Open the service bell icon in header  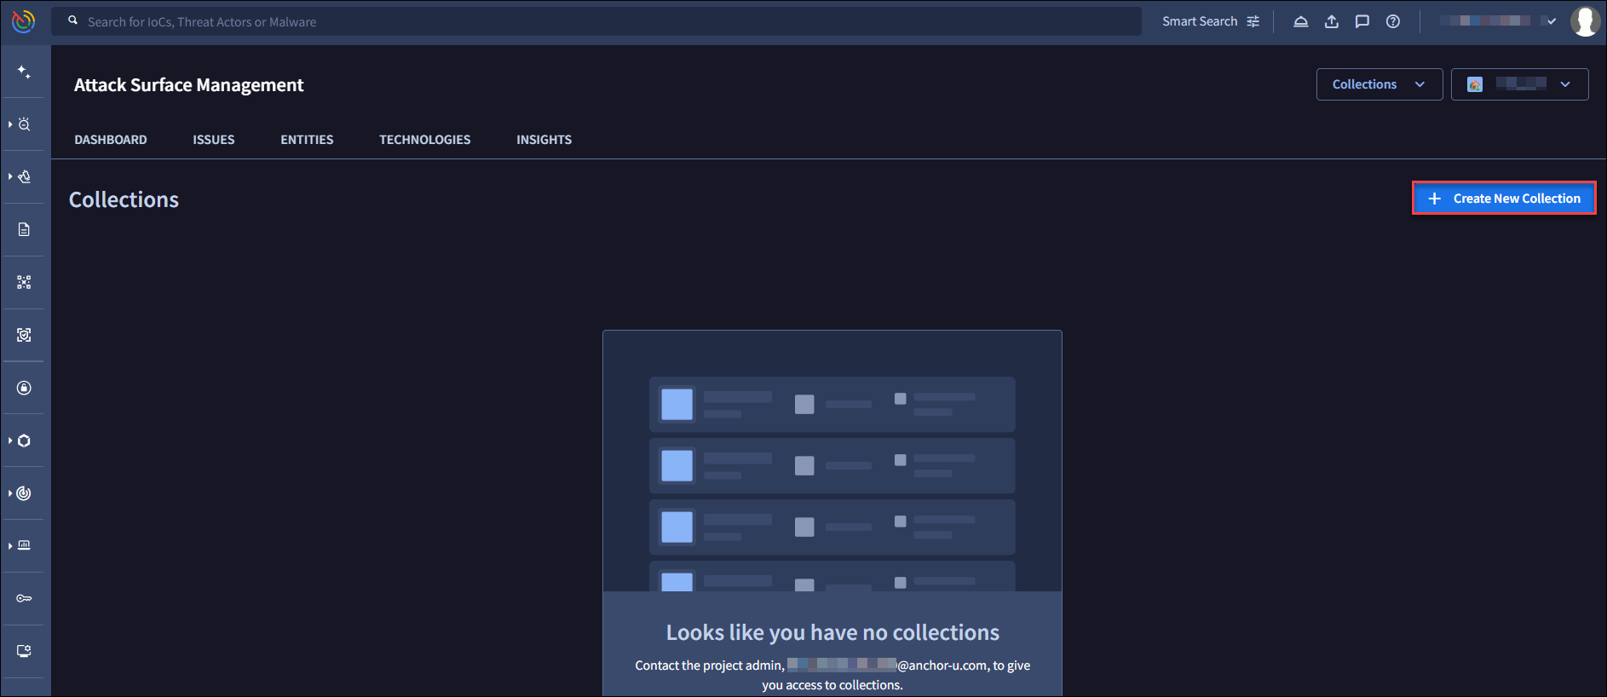(1301, 21)
